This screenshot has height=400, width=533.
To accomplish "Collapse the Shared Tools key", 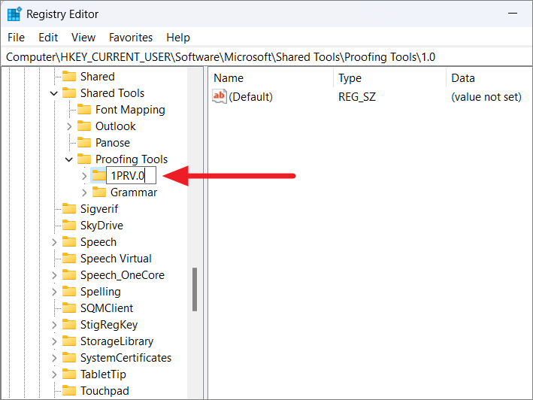I will click(x=53, y=93).
